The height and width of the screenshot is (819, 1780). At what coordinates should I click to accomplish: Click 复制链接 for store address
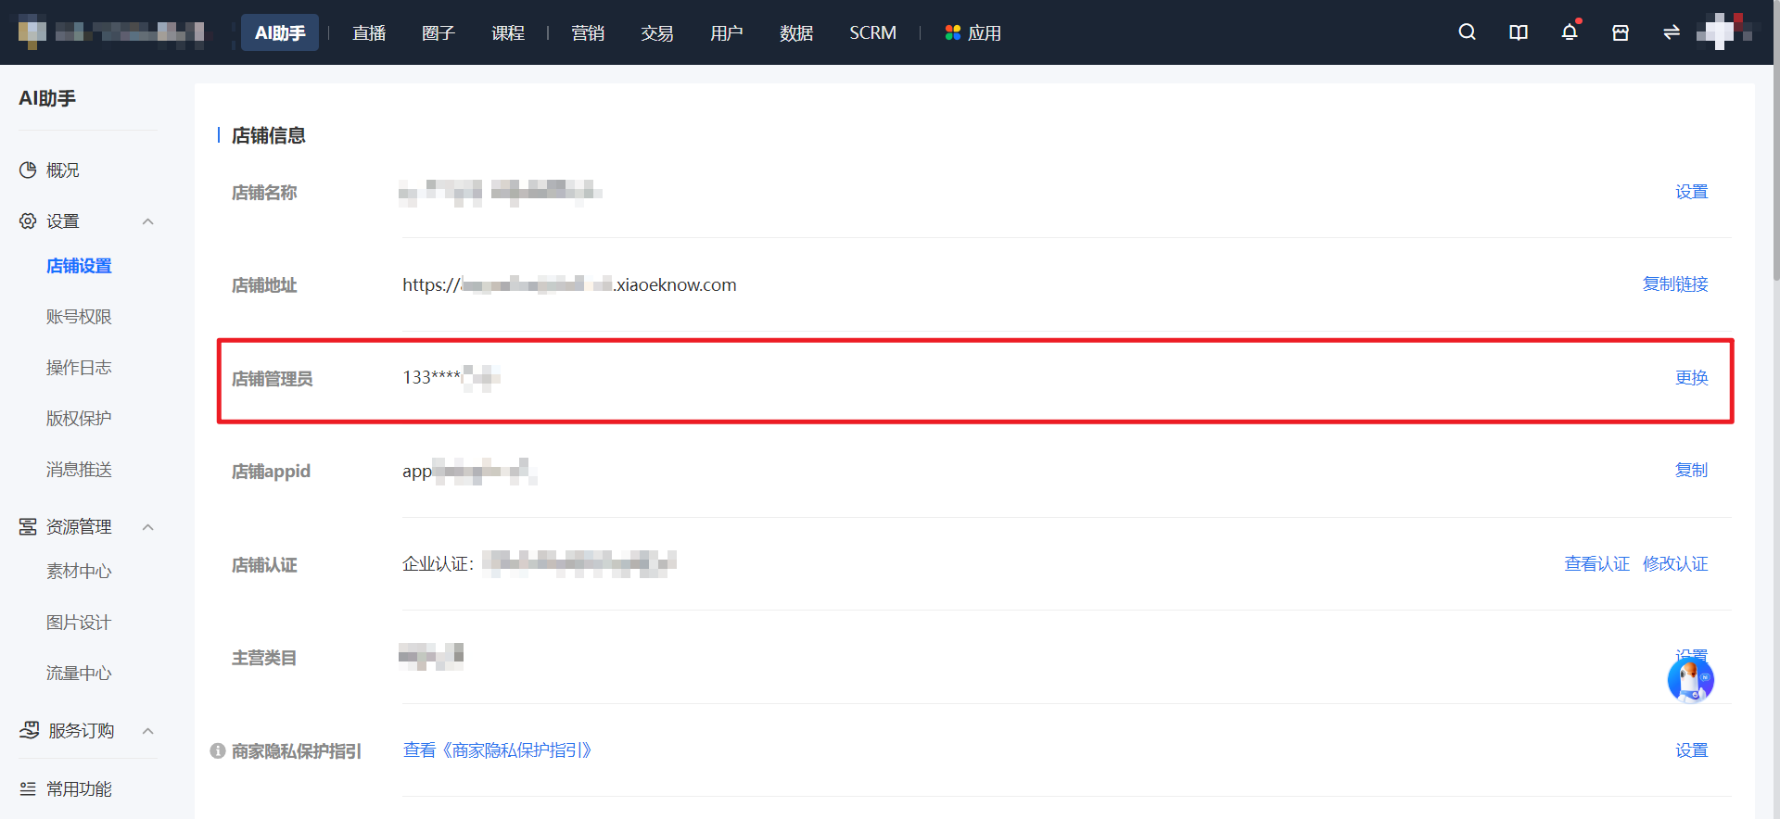point(1675,284)
